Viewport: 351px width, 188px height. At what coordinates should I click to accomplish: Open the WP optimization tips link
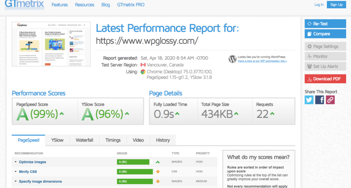click(262, 61)
